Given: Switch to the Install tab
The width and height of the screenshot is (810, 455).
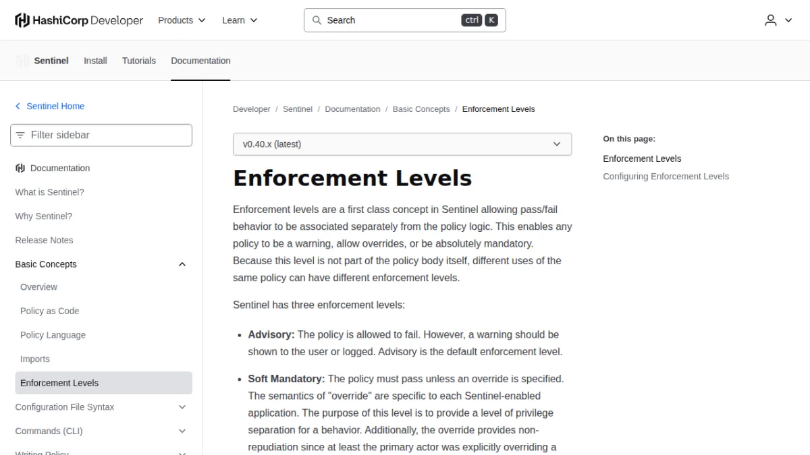Looking at the screenshot, I should pos(95,61).
